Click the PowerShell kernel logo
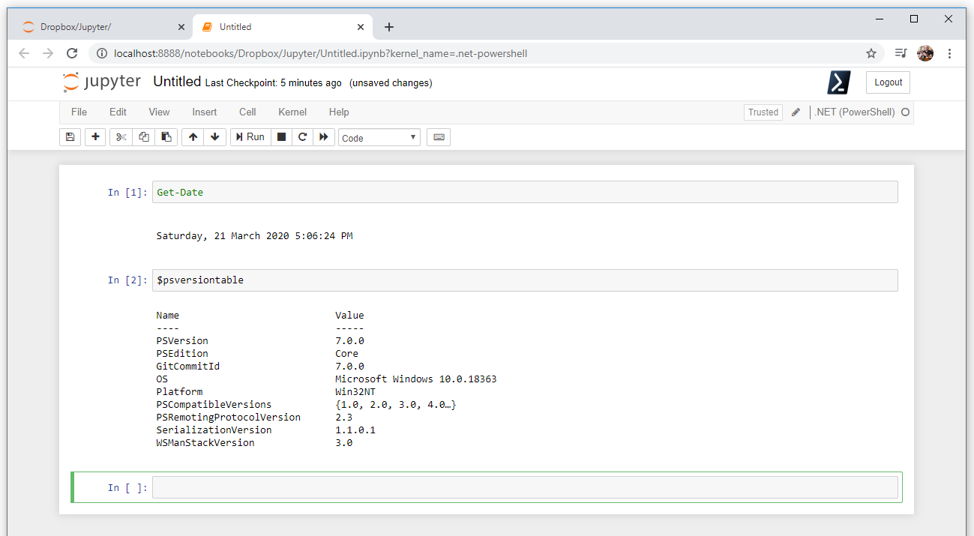Image resolution: width=974 pixels, height=536 pixels. tap(838, 82)
